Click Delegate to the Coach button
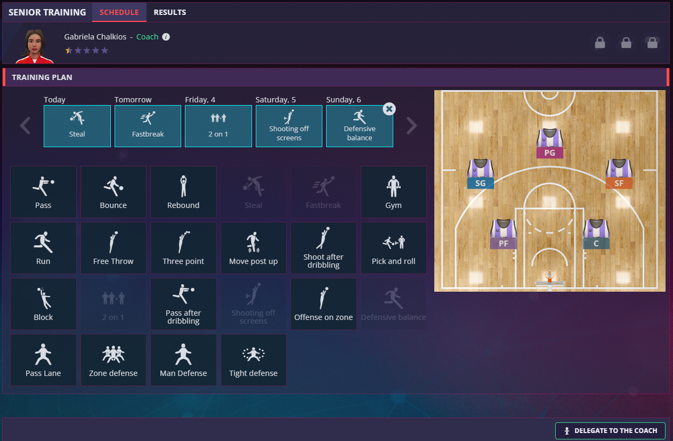Screen dimensions: 673x441 [610, 431]
